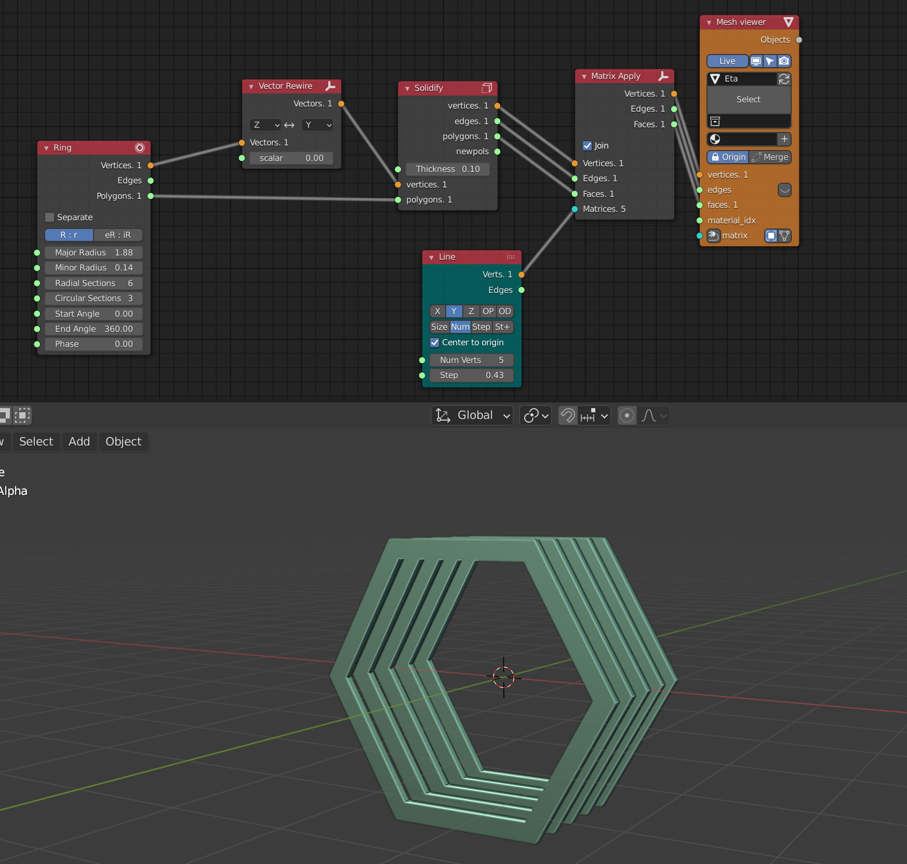Open the Z axis dropdown in Vector Rewire
Viewport: 907px width, 864px height.
[265, 125]
